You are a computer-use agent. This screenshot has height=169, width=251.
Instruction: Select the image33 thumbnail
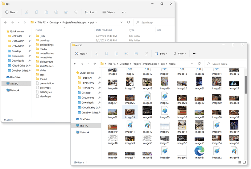tap(130, 112)
